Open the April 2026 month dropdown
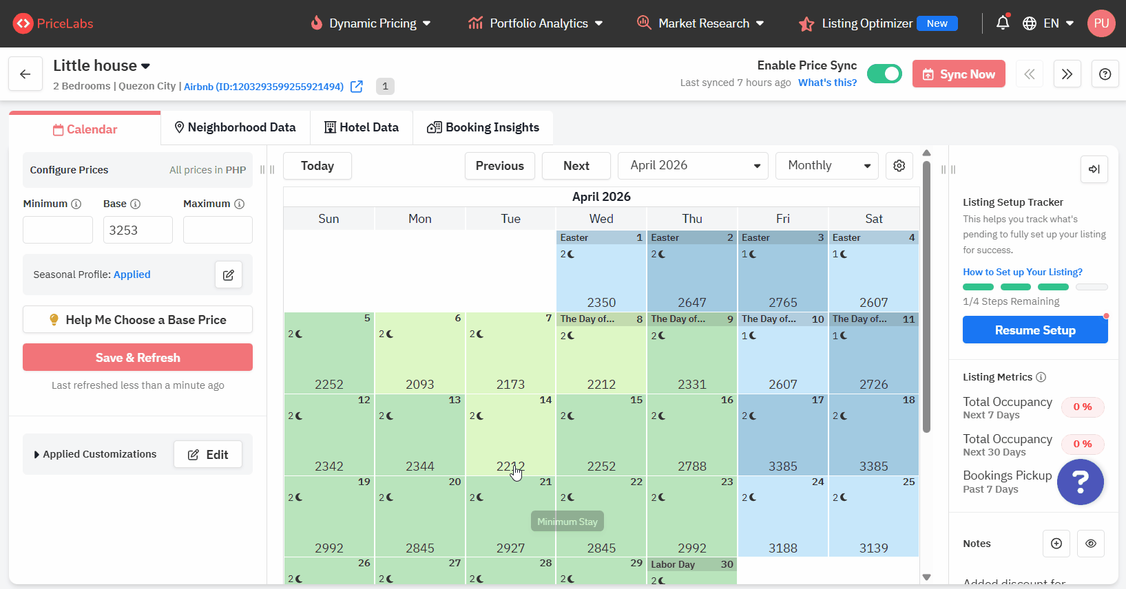 pos(692,166)
